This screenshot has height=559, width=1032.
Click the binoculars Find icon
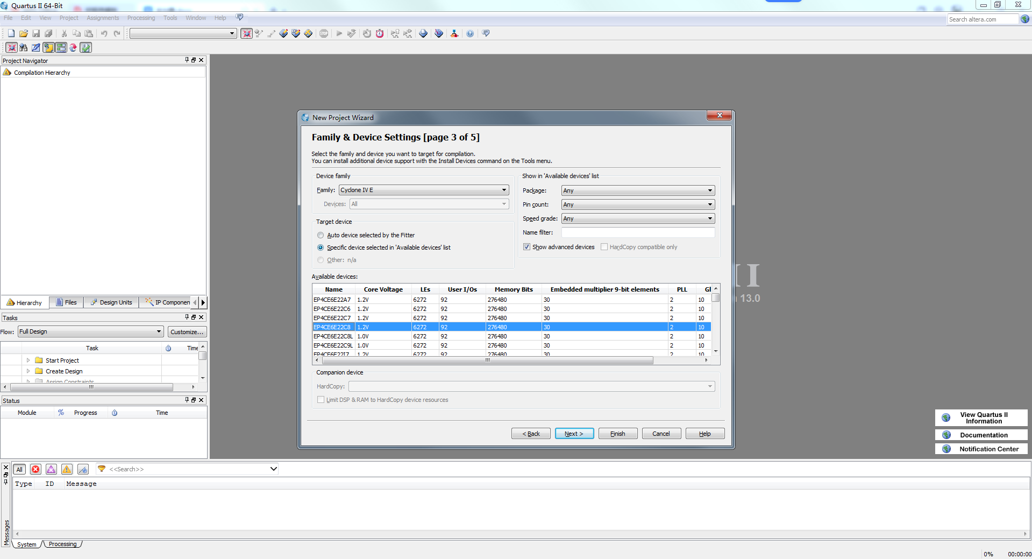point(24,47)
